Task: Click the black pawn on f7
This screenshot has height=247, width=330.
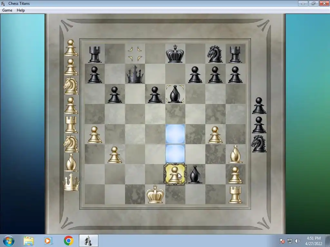Action: point(195,75)
